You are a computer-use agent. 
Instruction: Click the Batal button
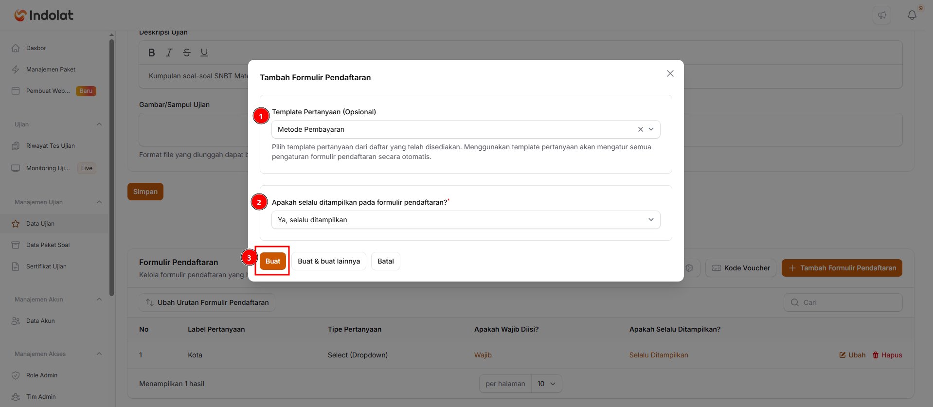386,261
